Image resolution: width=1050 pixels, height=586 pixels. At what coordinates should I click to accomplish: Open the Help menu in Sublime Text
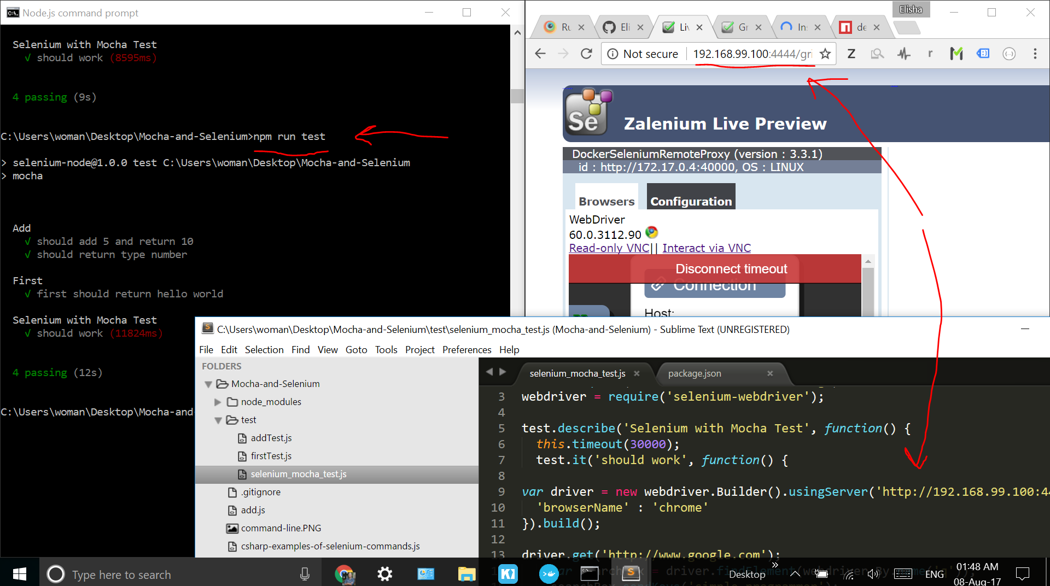pyautogui.click(x=509, y=349)
